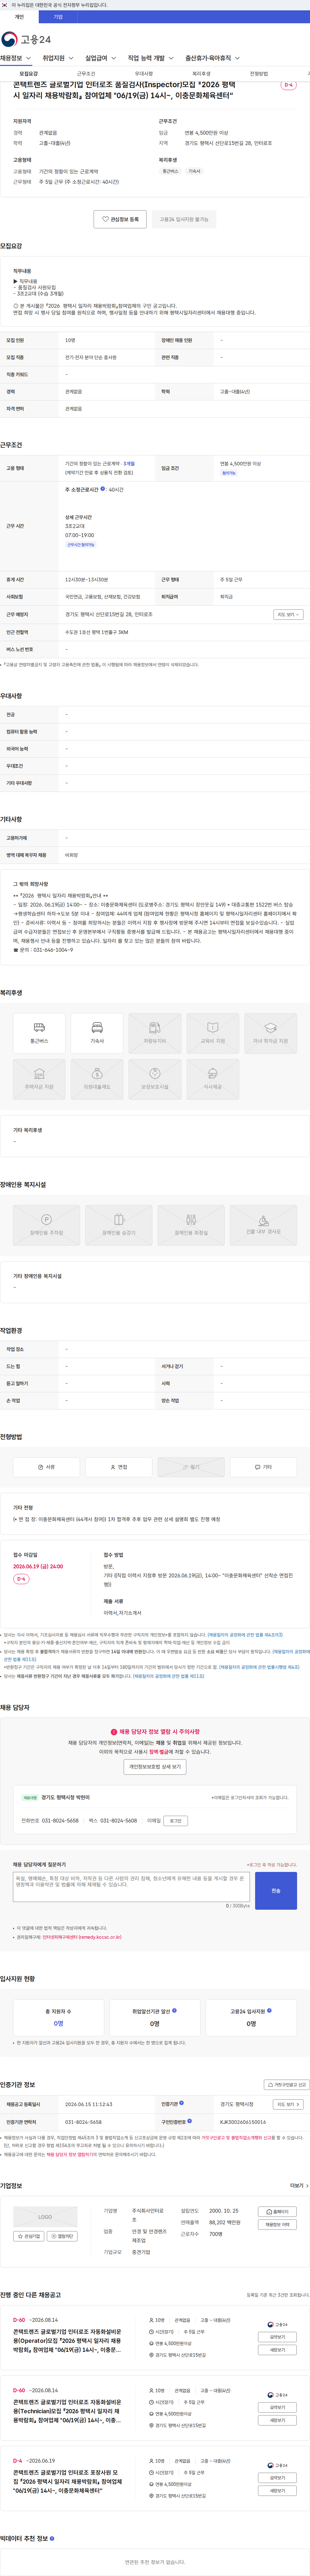310x2576 pixels.
Task: Click the 식사제공 welfare icon
Action: click(213, 1079)
